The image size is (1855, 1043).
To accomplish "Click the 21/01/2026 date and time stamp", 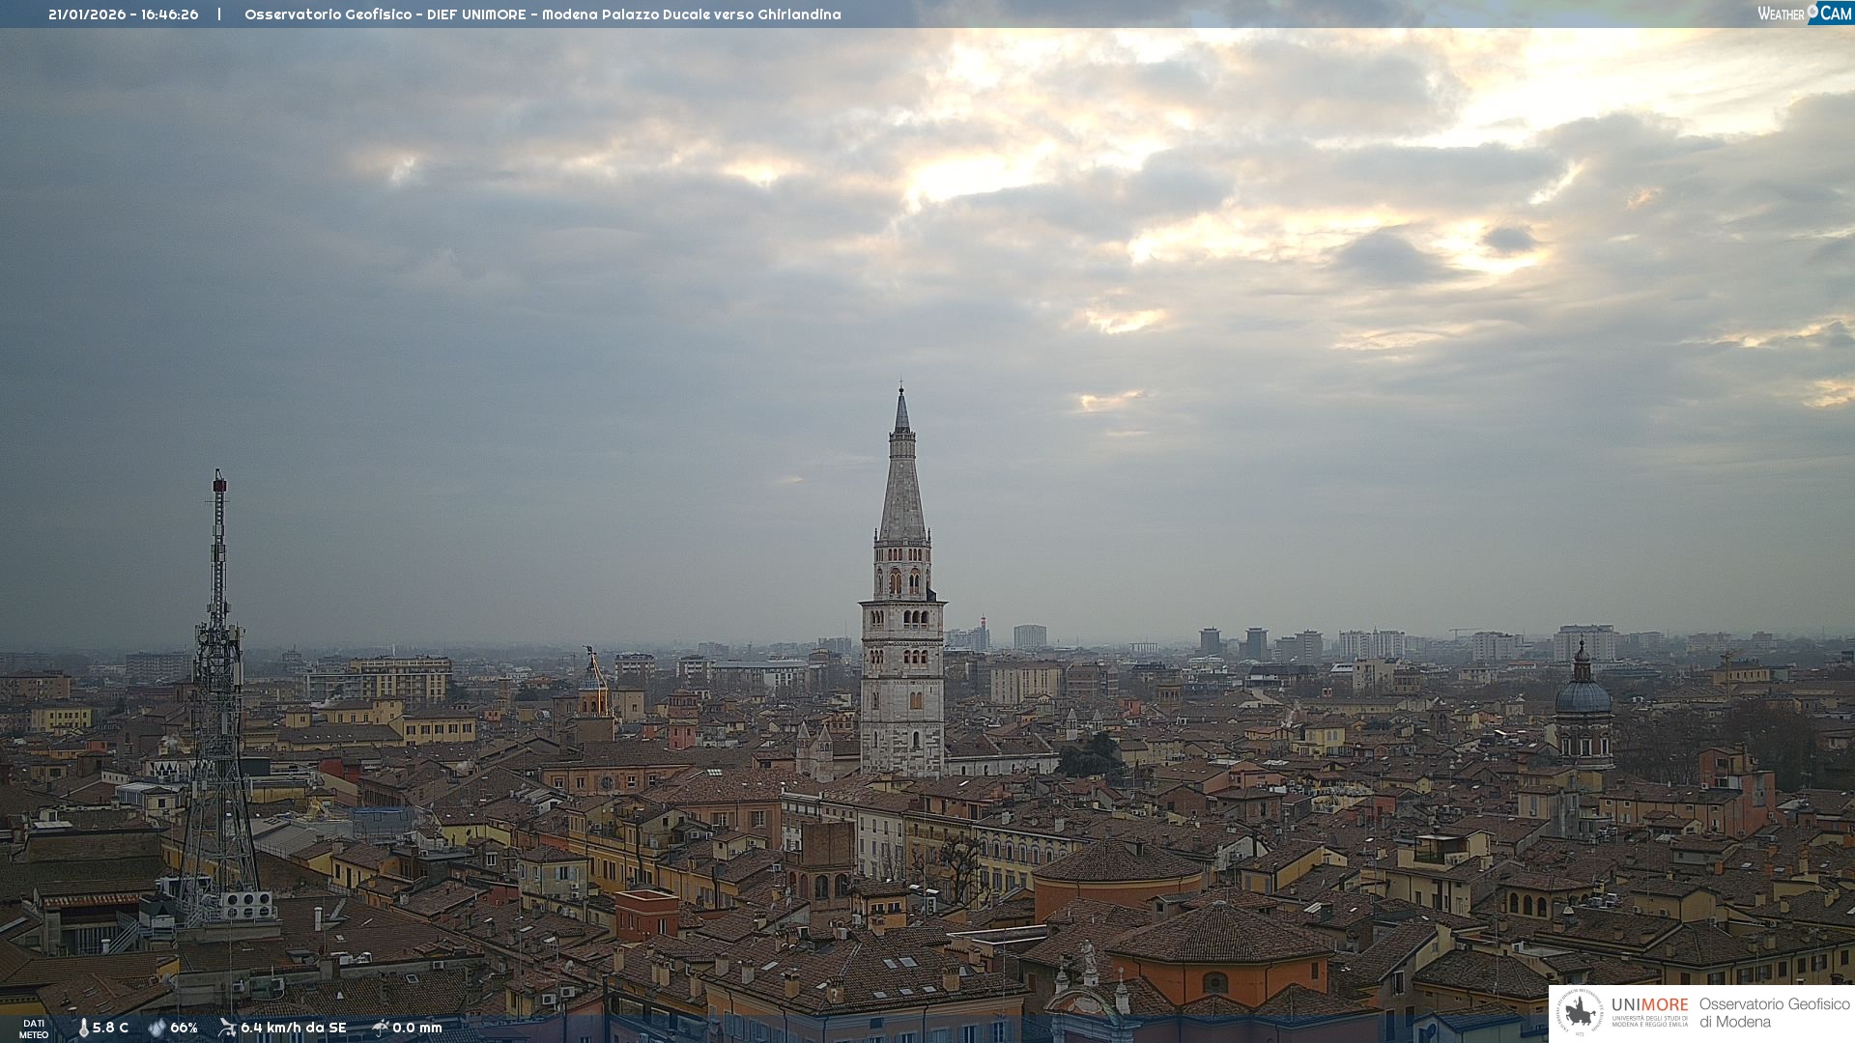I will (123, 14).
